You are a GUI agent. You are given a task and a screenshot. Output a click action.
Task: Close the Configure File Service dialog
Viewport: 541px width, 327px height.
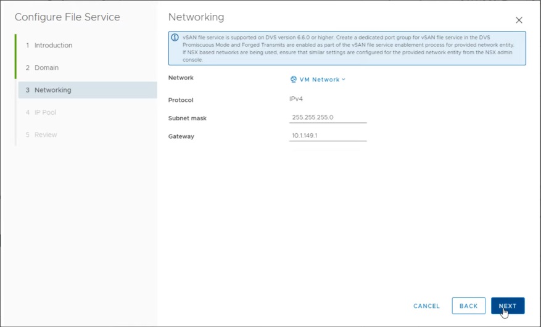click(x=519, y=20)
